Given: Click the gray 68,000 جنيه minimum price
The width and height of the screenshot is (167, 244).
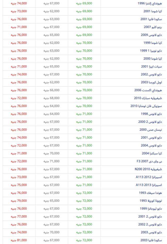Looking at the screenshot, I should 52,98.
